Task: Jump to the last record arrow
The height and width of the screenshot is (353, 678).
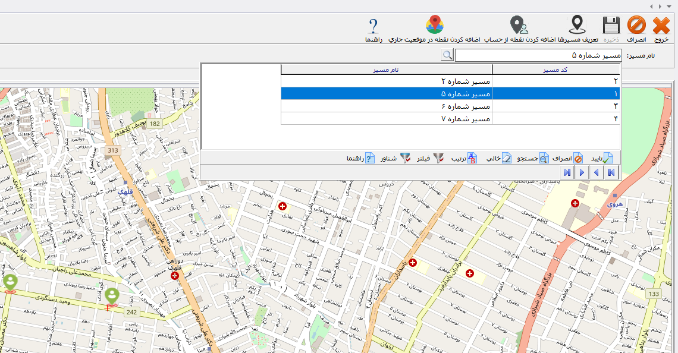Action: [567, 172]
